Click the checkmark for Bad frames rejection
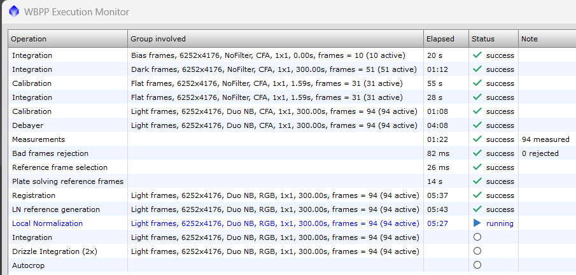The height and width of the screenshot is (275, 576). click(x=477, y=153)
